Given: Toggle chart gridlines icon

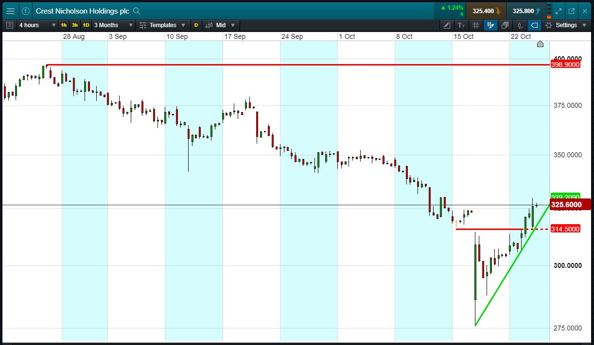Looking at the screenshot, I should point(476,25).
